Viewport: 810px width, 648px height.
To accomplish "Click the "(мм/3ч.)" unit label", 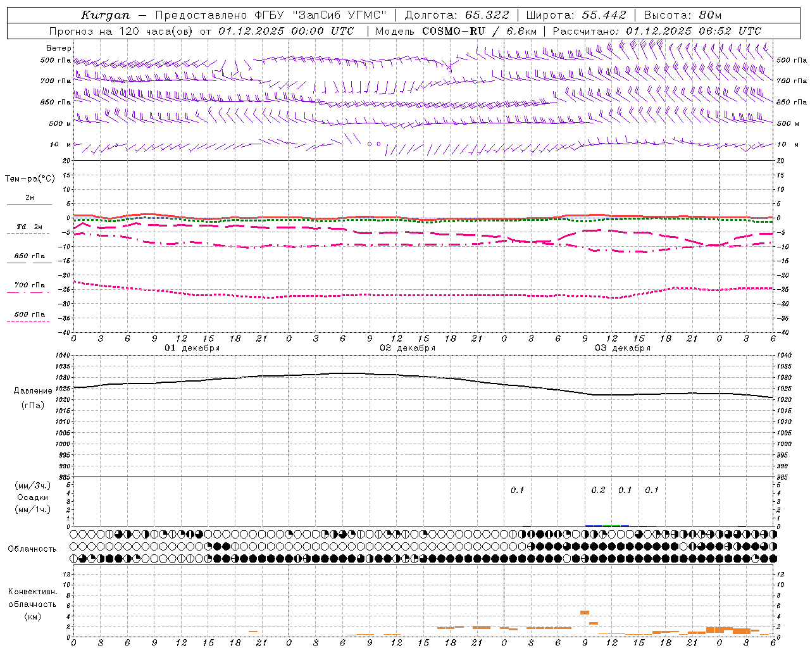I will [33, 485].
